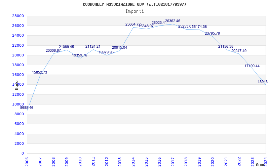
Task: Click the x-axis year 2017
Action: (x=173, y=161)
